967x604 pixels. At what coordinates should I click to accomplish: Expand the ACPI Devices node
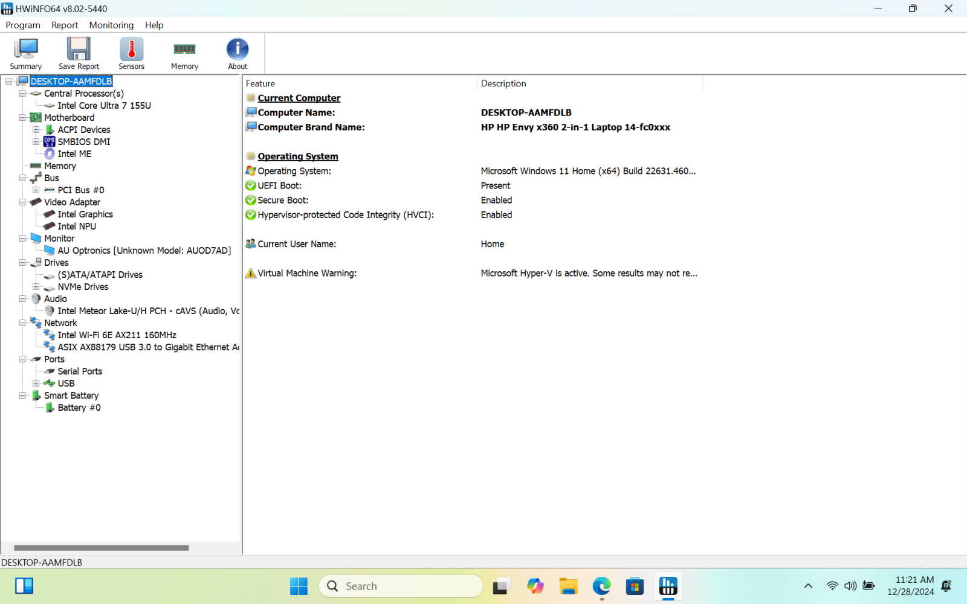(36, 129)
